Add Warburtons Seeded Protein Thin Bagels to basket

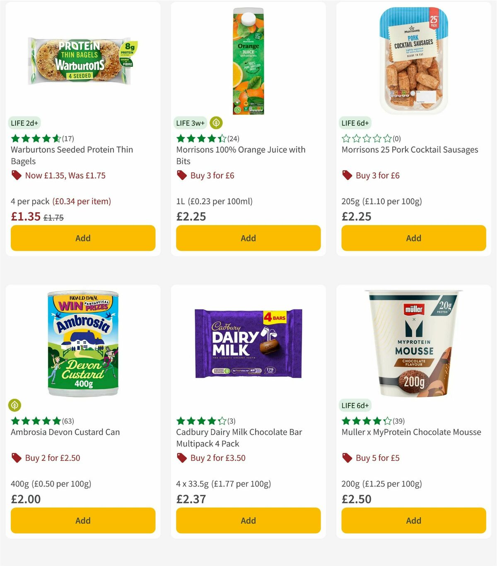[83, 238]
